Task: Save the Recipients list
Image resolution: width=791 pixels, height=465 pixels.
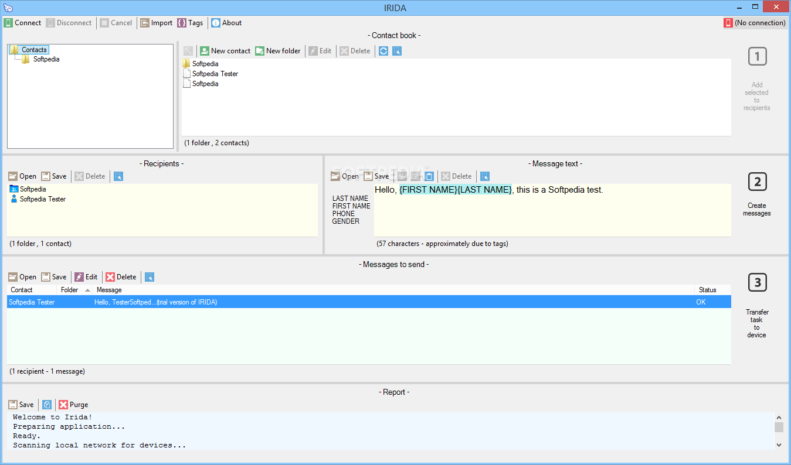Action: pos(54,176)
